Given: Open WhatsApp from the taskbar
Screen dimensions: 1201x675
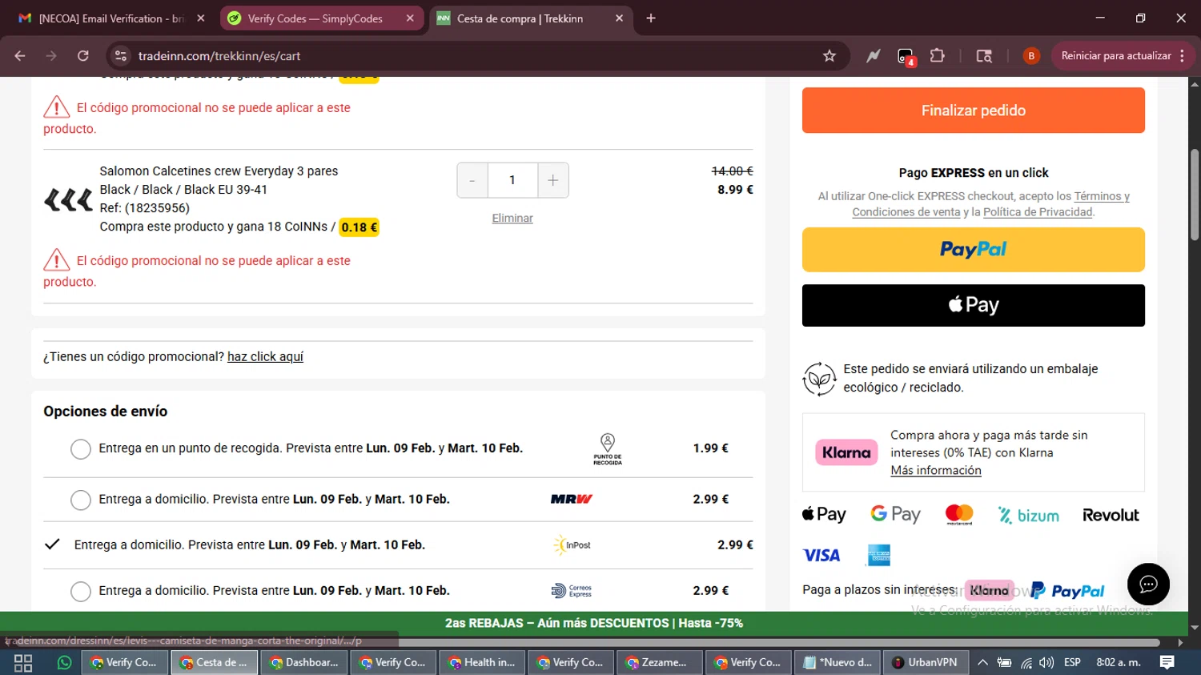Looking at the screenshot, I should tap(65, 663).
